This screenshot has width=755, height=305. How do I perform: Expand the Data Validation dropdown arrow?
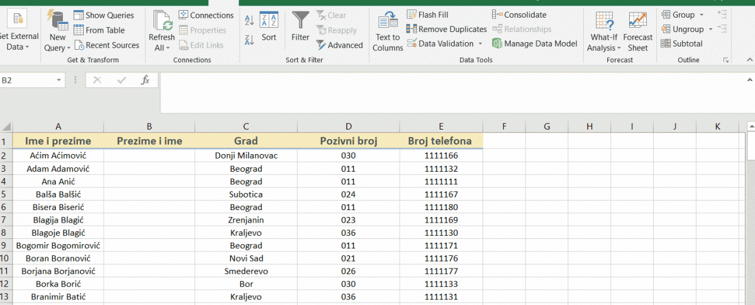tap(480, 43)
